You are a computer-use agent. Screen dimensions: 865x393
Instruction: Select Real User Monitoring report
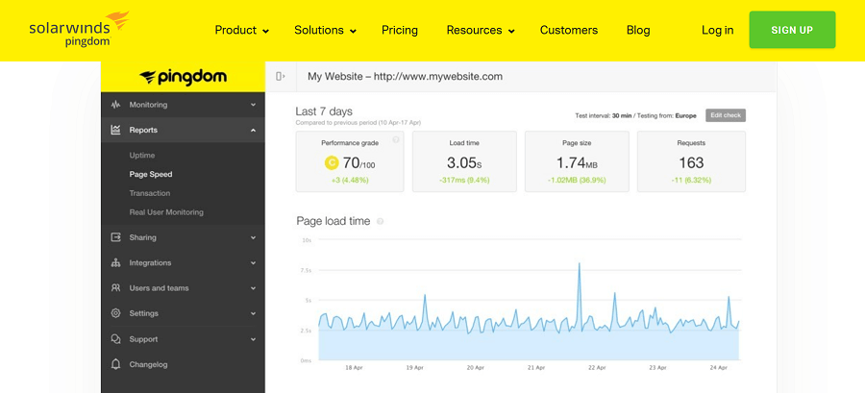pyautogui.click(x=166, y=212)
